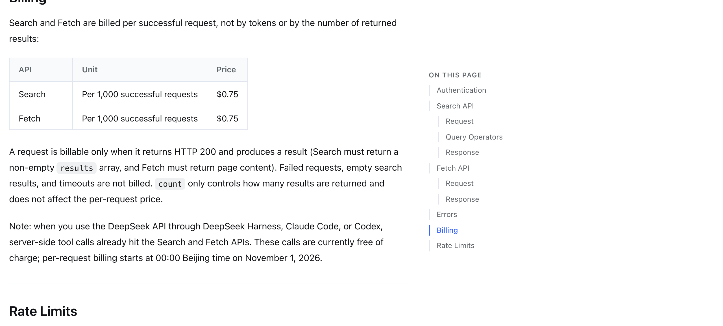Jump to Search API in page outline
The image size is (723, 326).
click(455, 106)
